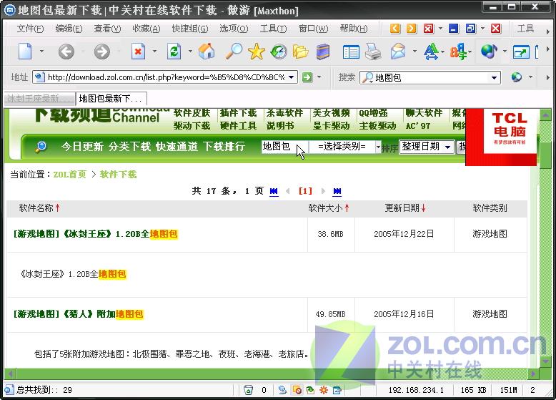Open the Refresh icon dropdown arrow
The width and height of the screenshot is (556, 400).
[x=190, y=52]
